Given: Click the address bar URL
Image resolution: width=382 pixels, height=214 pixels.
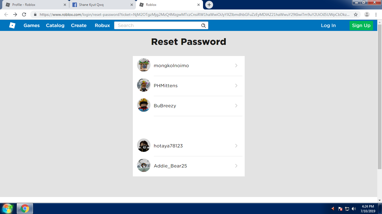Looking at the screenshot, I should (194, 14).
